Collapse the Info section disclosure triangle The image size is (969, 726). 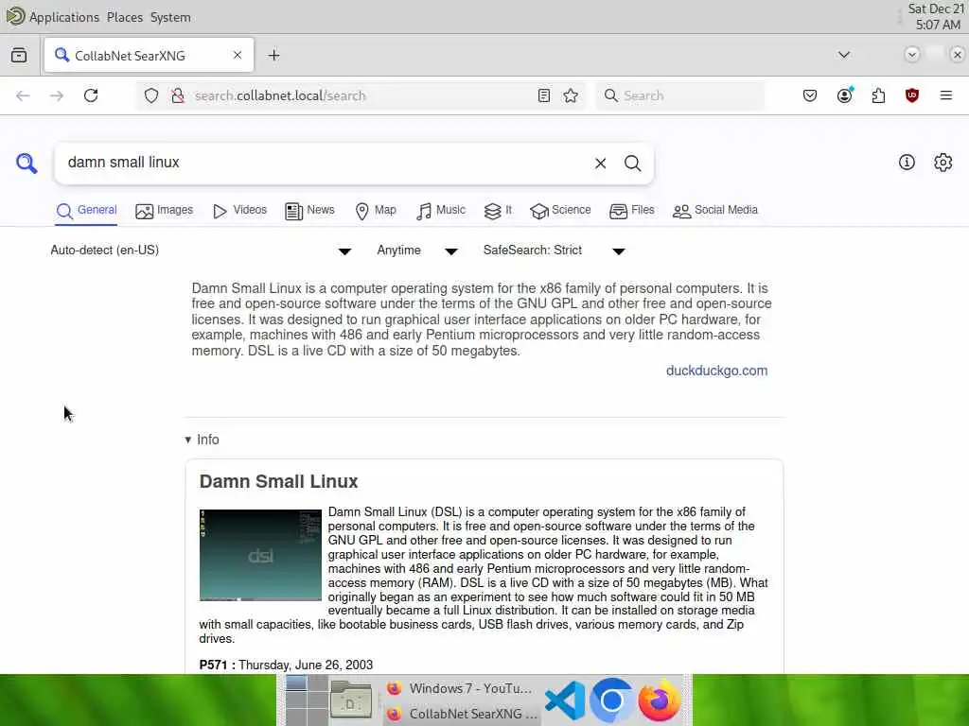[188, 440]
